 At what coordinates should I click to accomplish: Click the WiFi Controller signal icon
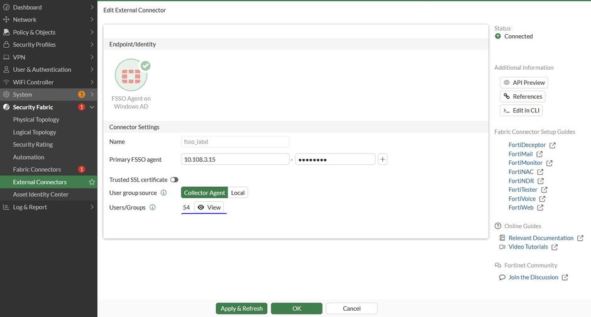point(6,82)
